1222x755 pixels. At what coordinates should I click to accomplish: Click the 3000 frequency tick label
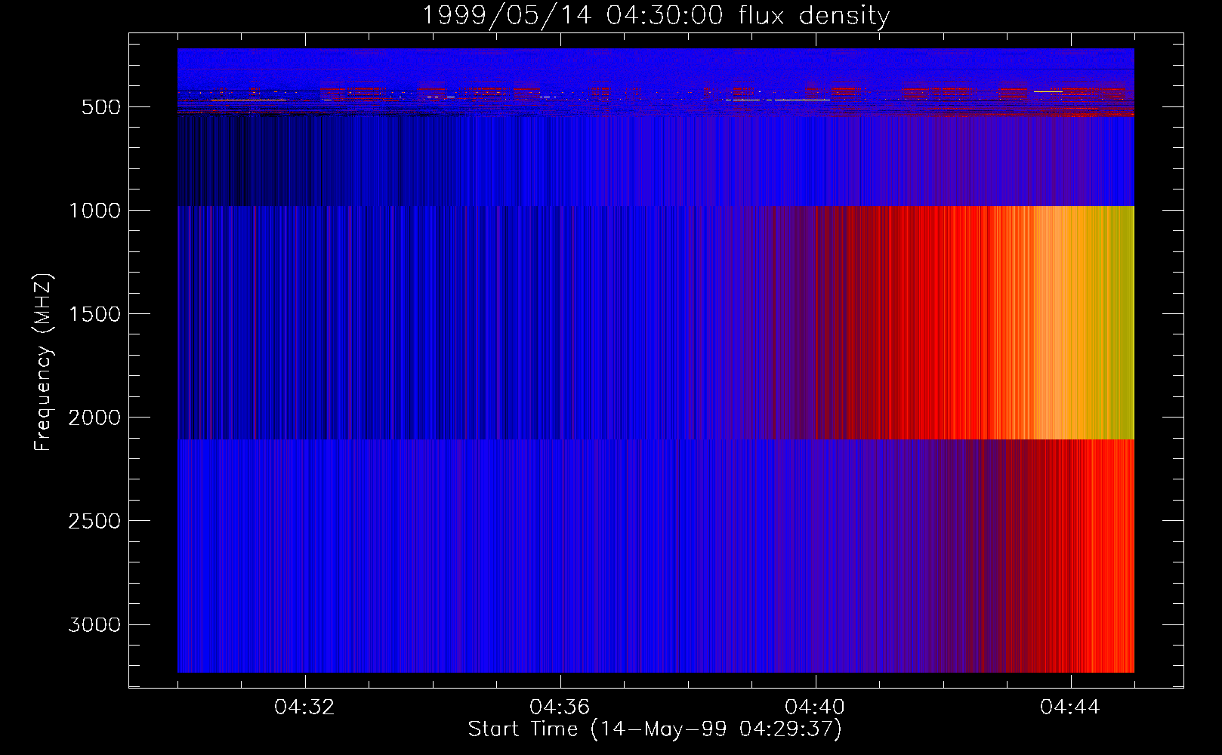94,624
